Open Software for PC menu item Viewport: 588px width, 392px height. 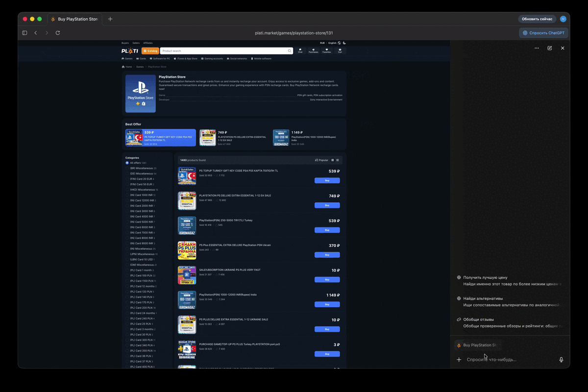[x=160, y=58]
